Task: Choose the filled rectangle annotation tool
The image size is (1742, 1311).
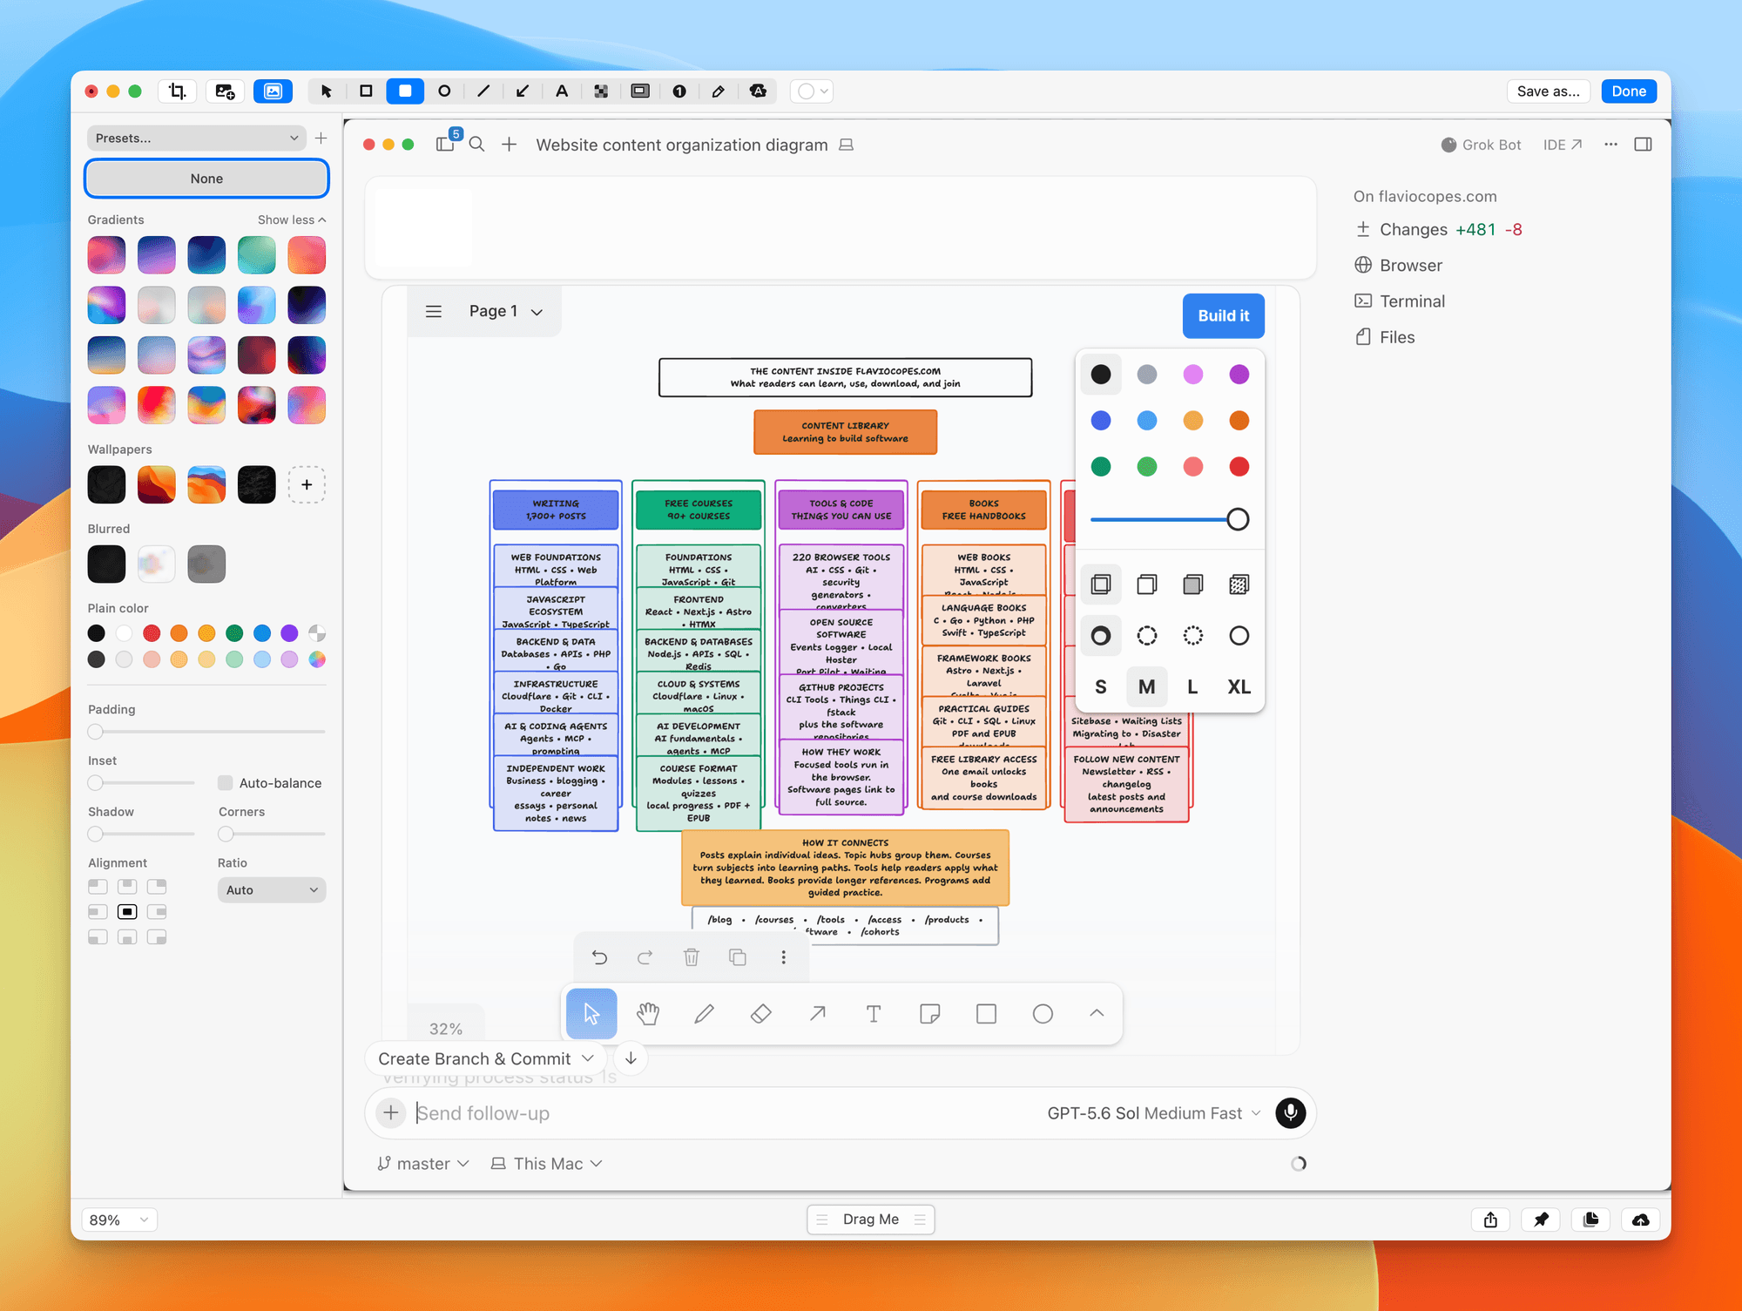Action: [405, 91]
